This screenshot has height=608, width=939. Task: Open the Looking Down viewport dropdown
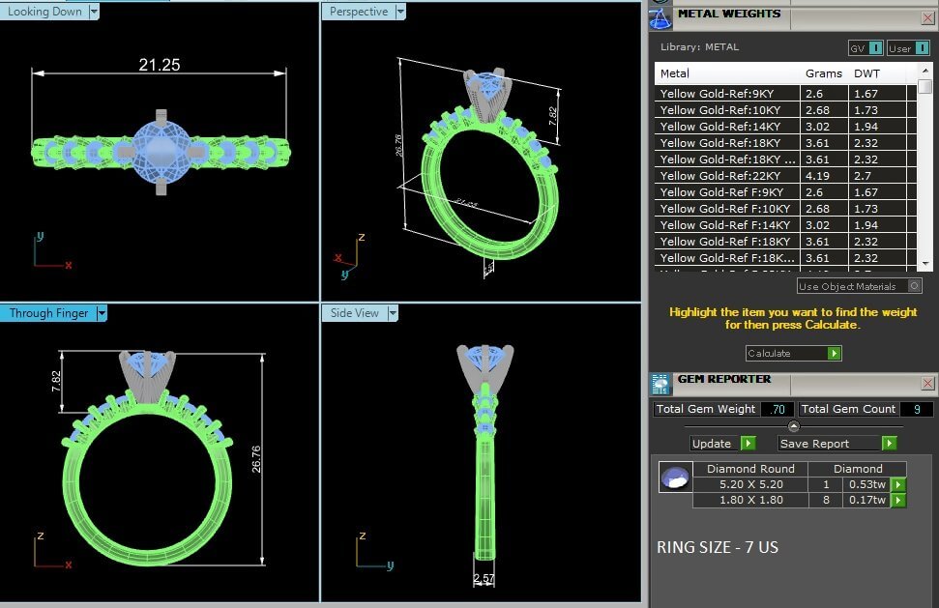click(94, 12)
